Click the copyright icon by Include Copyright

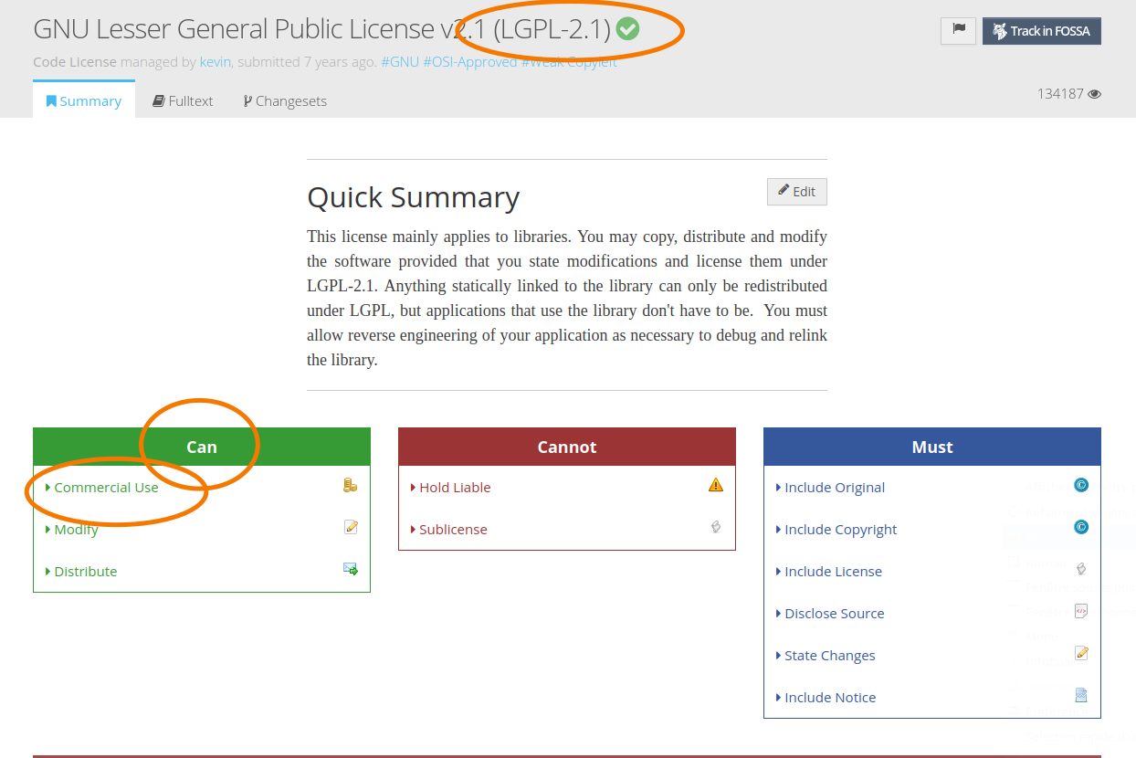(1081, 527)
